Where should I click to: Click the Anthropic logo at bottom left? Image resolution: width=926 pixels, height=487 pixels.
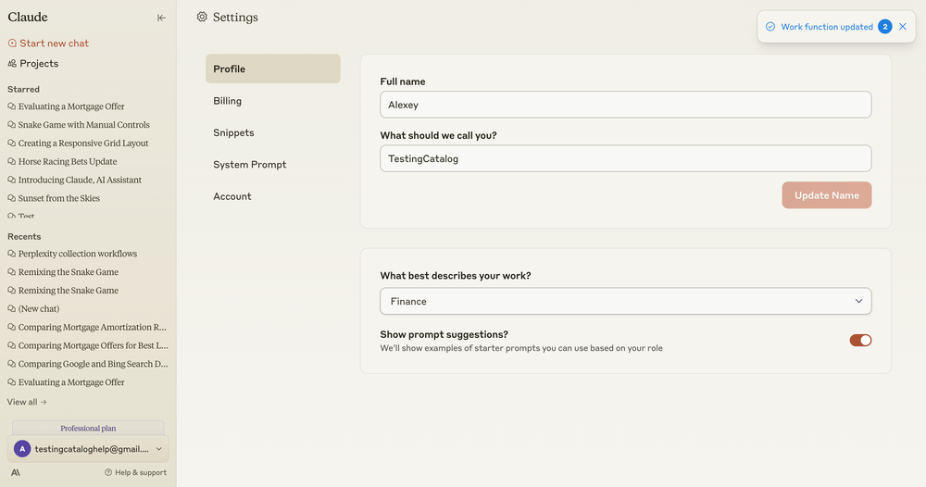tap(16, 472)
